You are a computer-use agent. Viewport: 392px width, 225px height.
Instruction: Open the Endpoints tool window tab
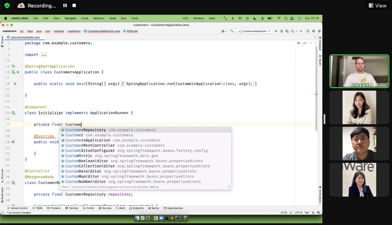pos(136,208)
